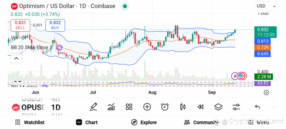Viewport: 286px width, 129px height.
Task: Open the USD currency dropdown
Action: coord(266,6)
